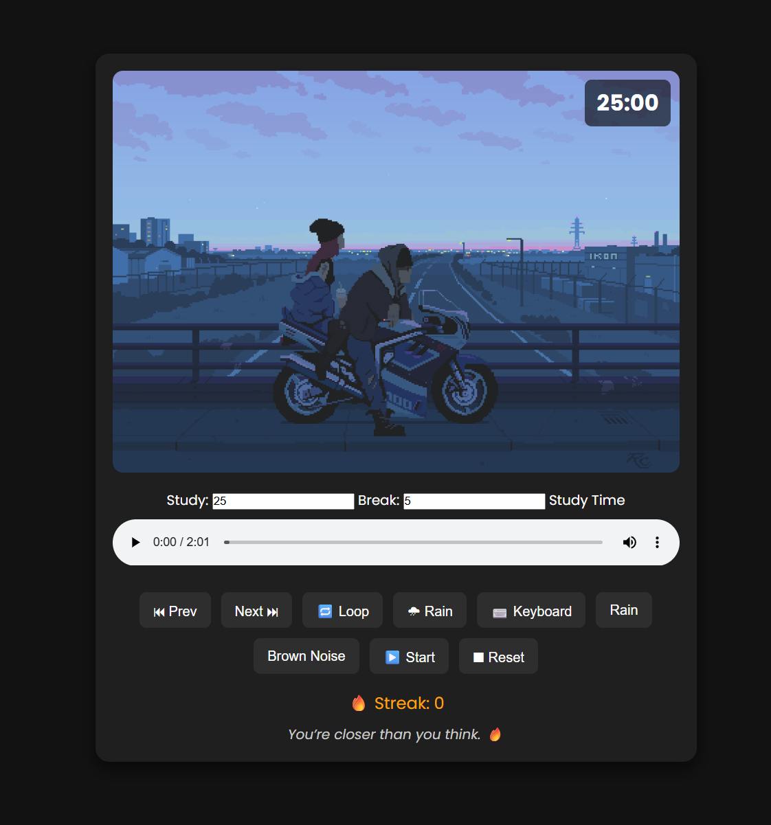Viewport: 771px width, 825px height.
Task: Toggle Loop playback
Action: tap(342, 611)
